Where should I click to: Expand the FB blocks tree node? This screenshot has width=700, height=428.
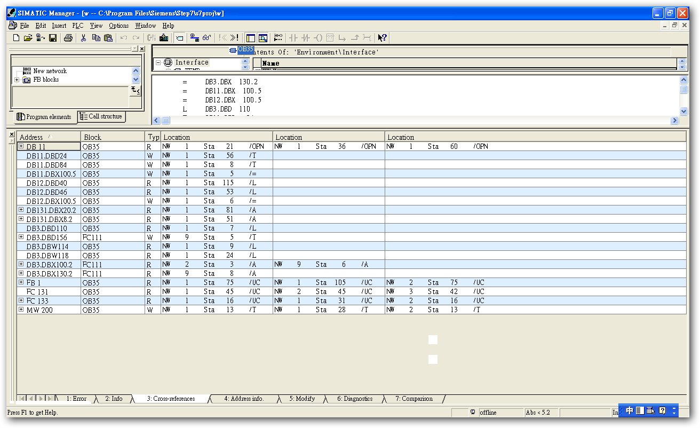click(x=17, y=80)
